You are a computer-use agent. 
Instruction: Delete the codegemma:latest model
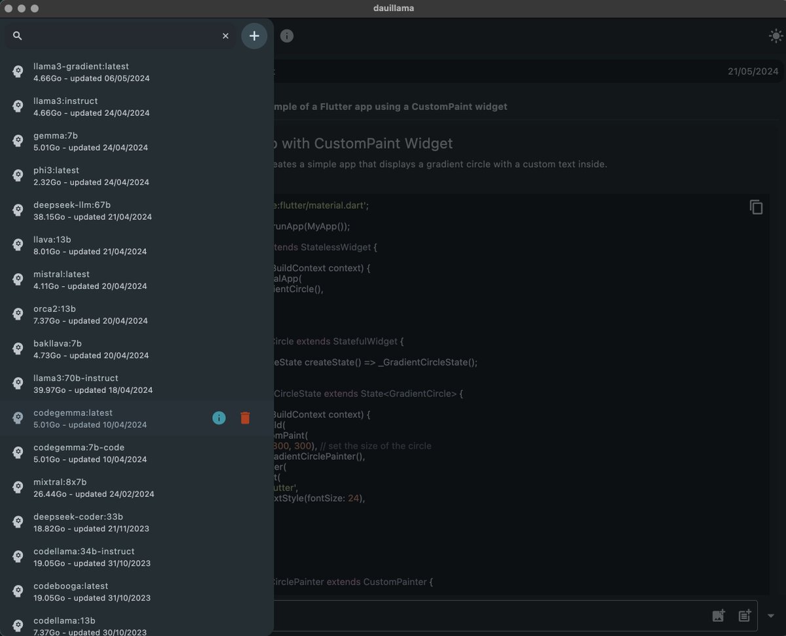click(245, 418)
